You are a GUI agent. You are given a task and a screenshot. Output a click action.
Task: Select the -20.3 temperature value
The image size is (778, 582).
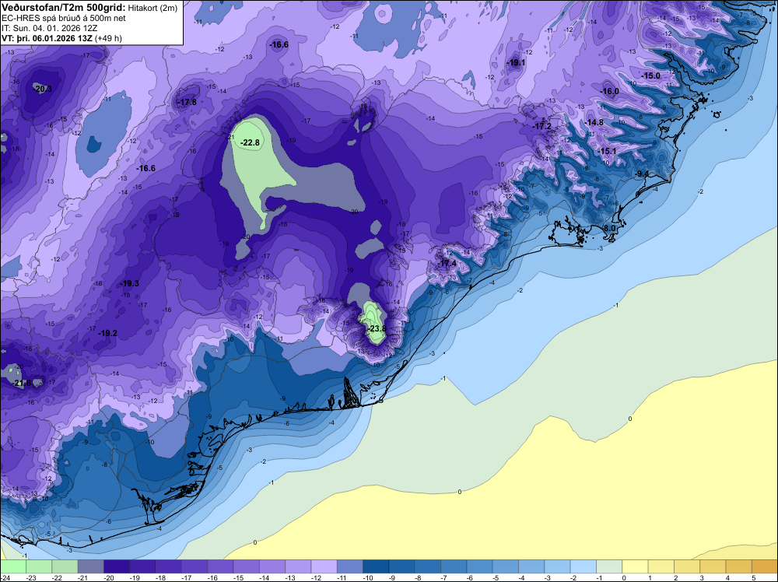pos(42,89)
